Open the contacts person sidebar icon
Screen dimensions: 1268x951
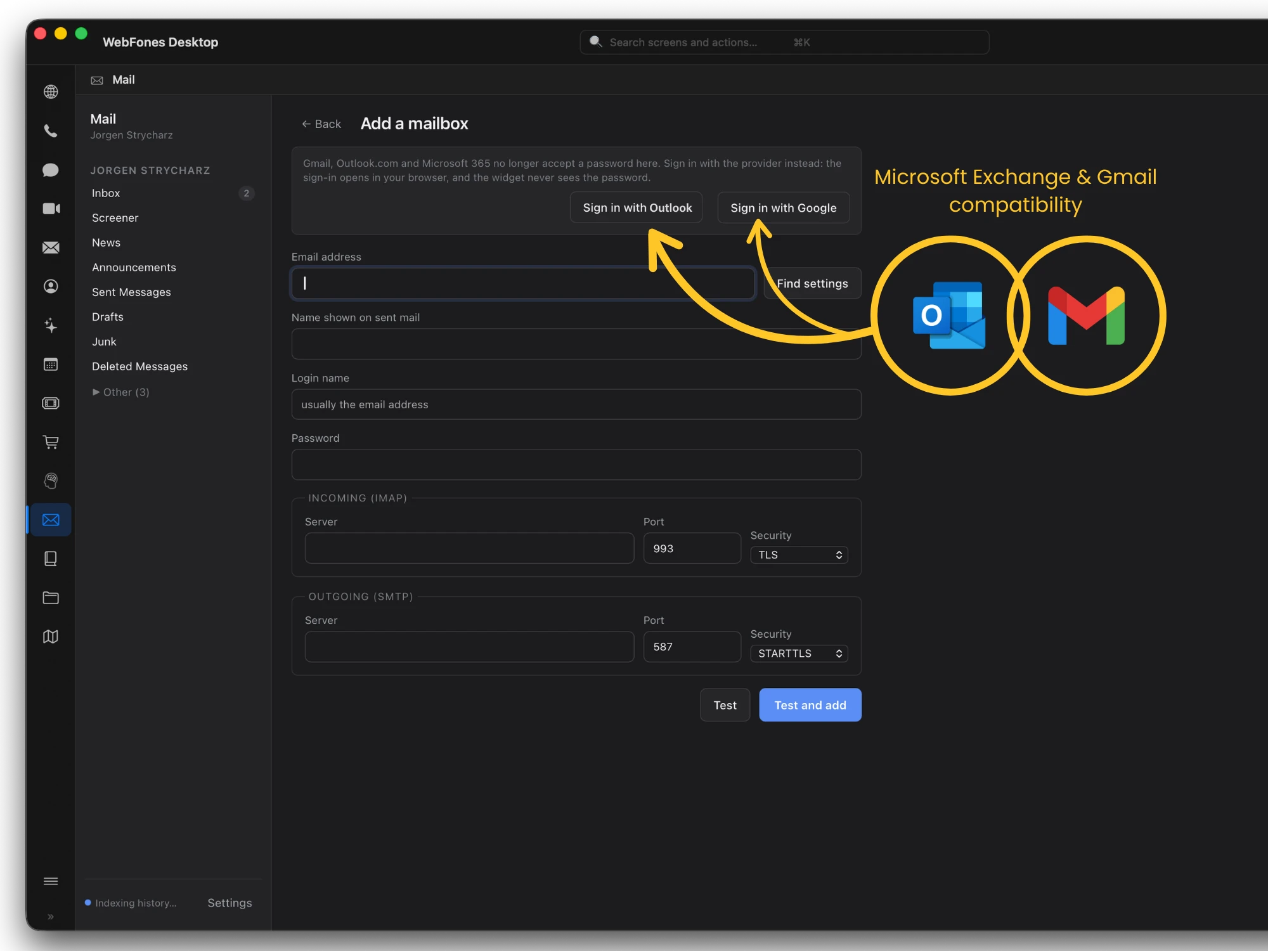[x=51, y=287]
